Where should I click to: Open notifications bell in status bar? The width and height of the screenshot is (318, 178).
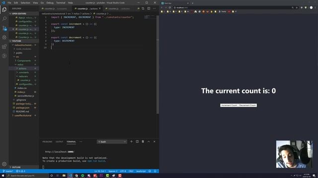pos(155,171)
